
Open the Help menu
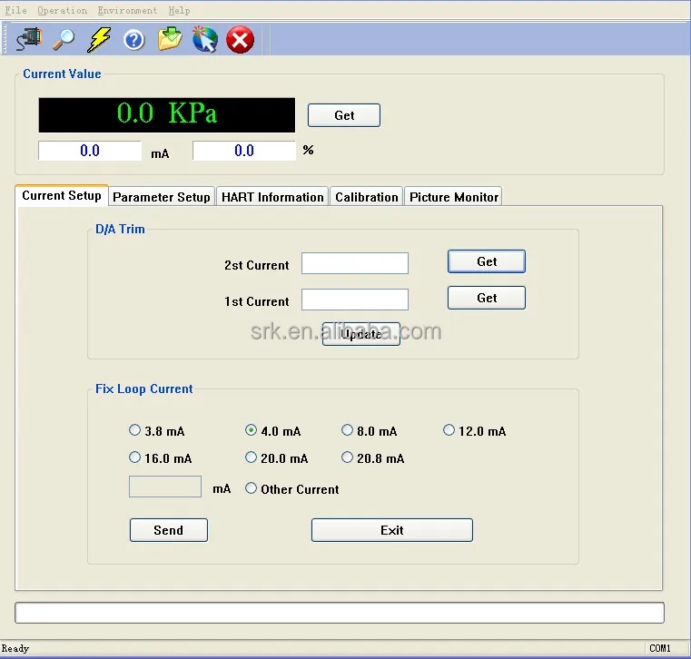(179, 10)
